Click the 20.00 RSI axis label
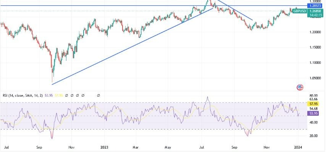Screen dimensions: 326x152 pos(313,136)
